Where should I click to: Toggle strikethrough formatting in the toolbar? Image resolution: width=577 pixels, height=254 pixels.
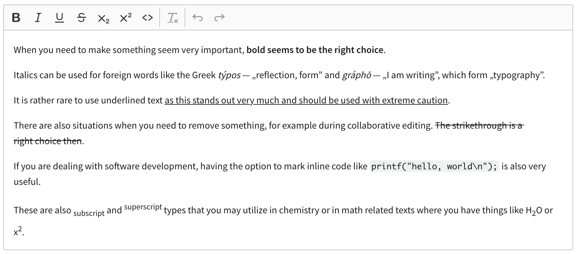[81, 18]
